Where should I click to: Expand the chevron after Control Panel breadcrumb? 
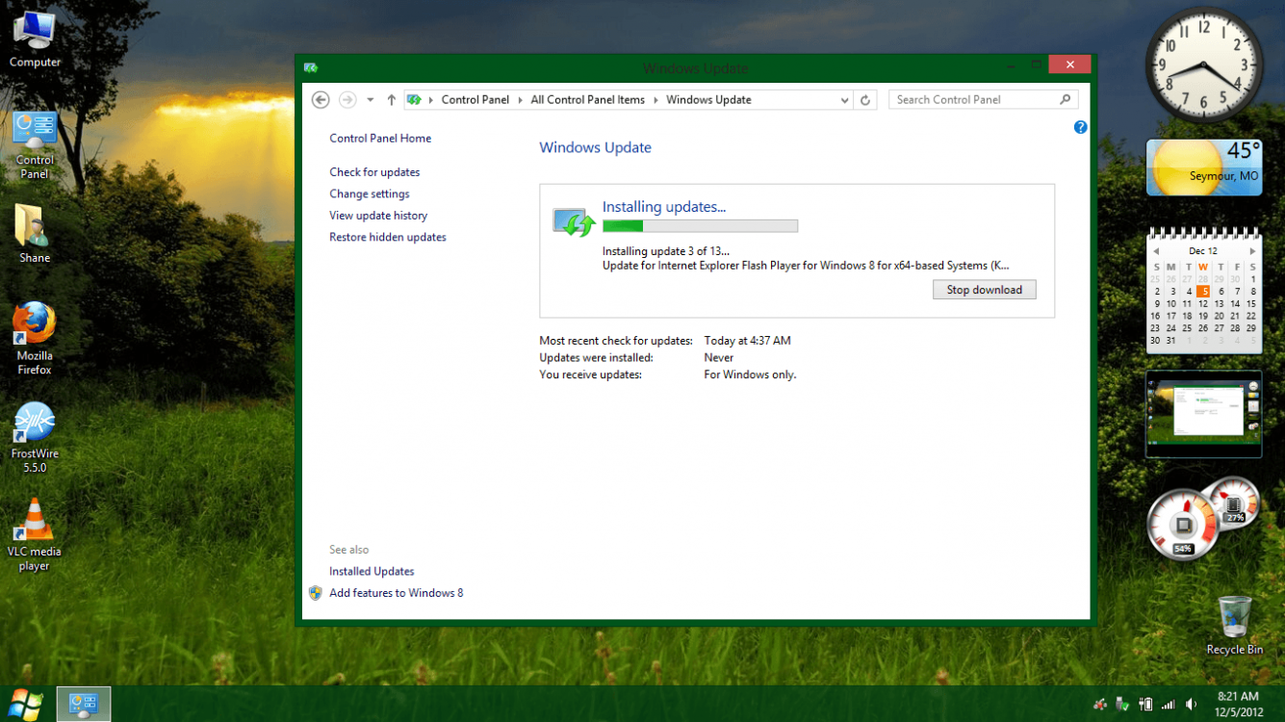coord(520,100)
